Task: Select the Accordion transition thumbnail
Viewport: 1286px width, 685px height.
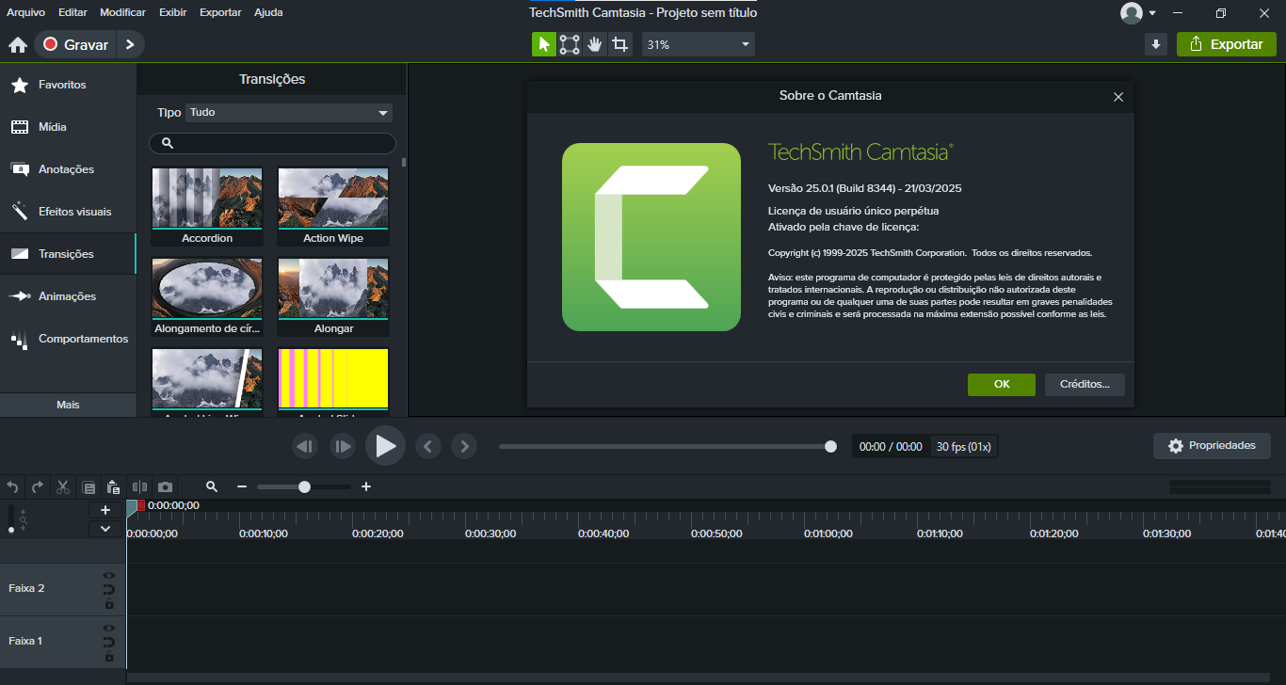Action: pos(207,199)
